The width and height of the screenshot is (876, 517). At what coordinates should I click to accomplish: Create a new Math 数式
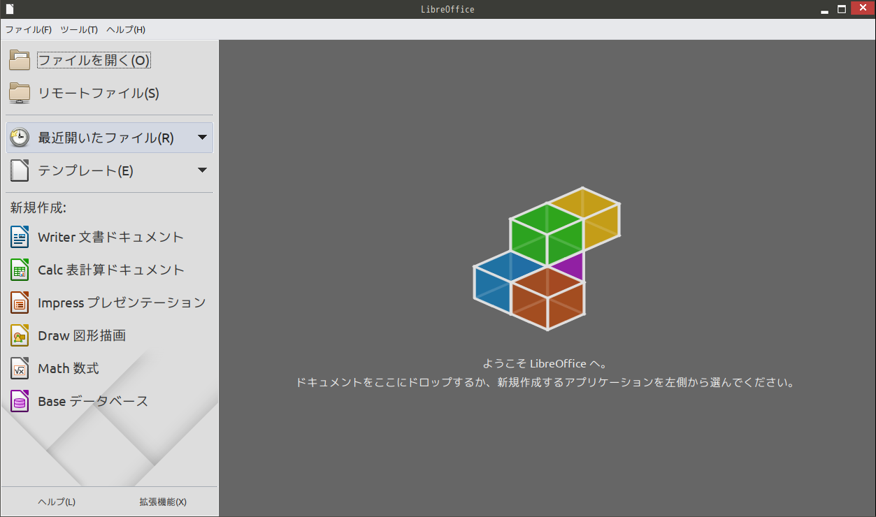(x=109, y=369)
